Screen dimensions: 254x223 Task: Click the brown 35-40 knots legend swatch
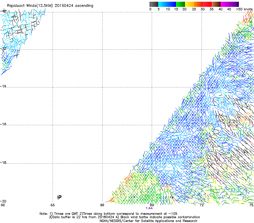tap(216, 4)
